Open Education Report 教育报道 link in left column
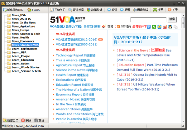Screen dimensions: 187x130 click(75, 85)
